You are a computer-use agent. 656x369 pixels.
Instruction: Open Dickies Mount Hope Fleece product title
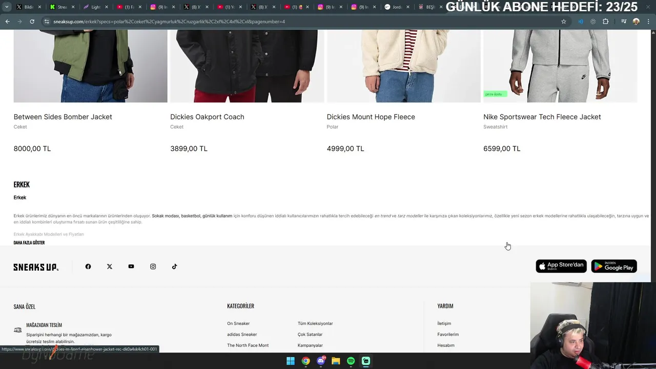point(371,117)
